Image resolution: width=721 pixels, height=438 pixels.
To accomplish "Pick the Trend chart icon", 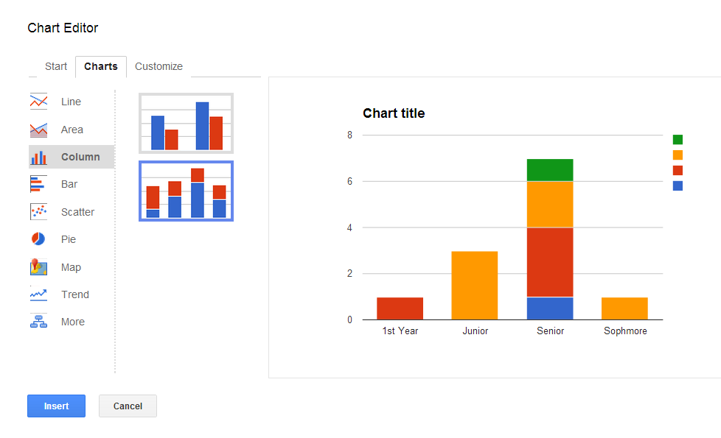I will click(38, 294).
